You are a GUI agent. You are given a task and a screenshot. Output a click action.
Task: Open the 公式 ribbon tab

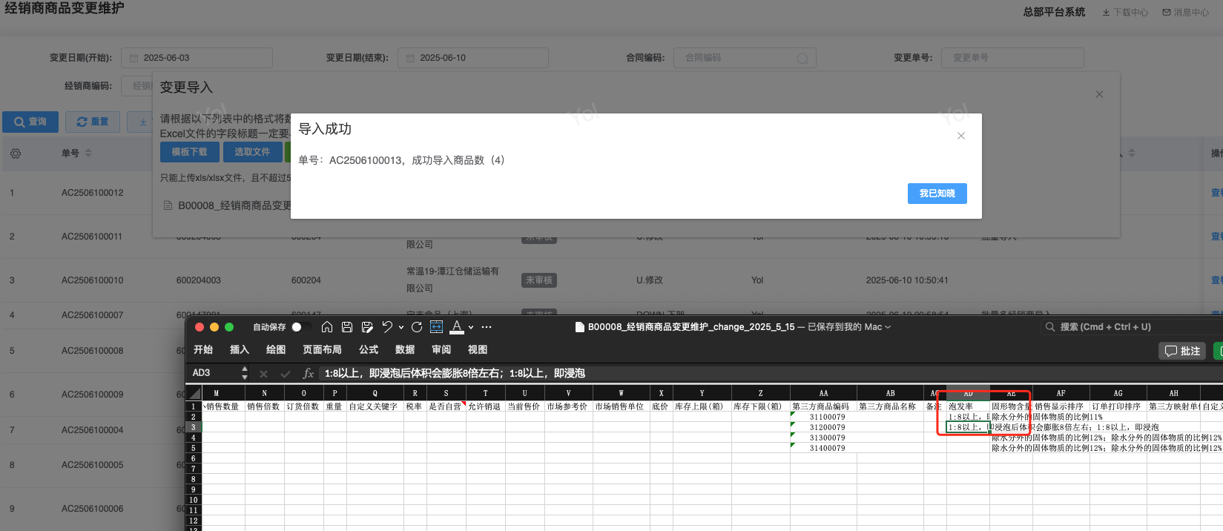click(369, 350)
